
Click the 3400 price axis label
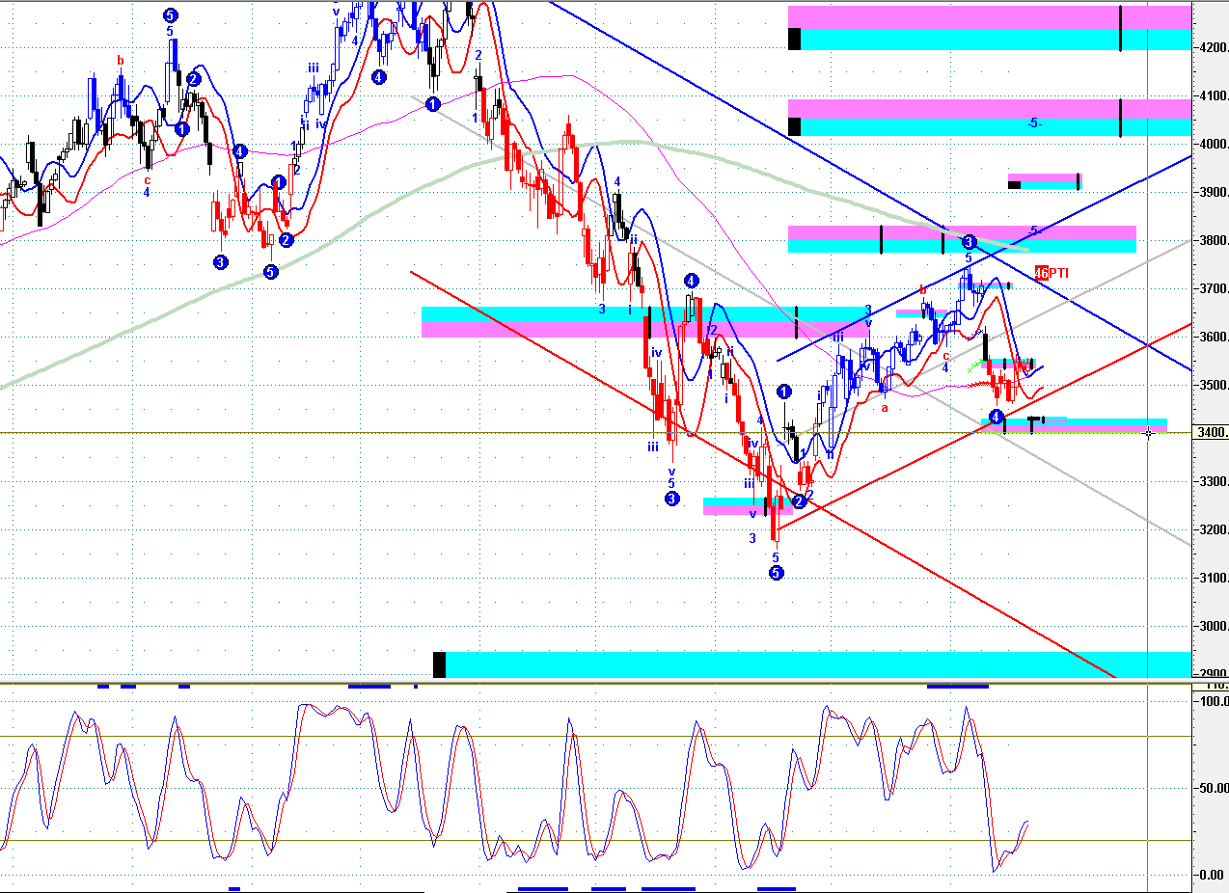point(1212,432)
